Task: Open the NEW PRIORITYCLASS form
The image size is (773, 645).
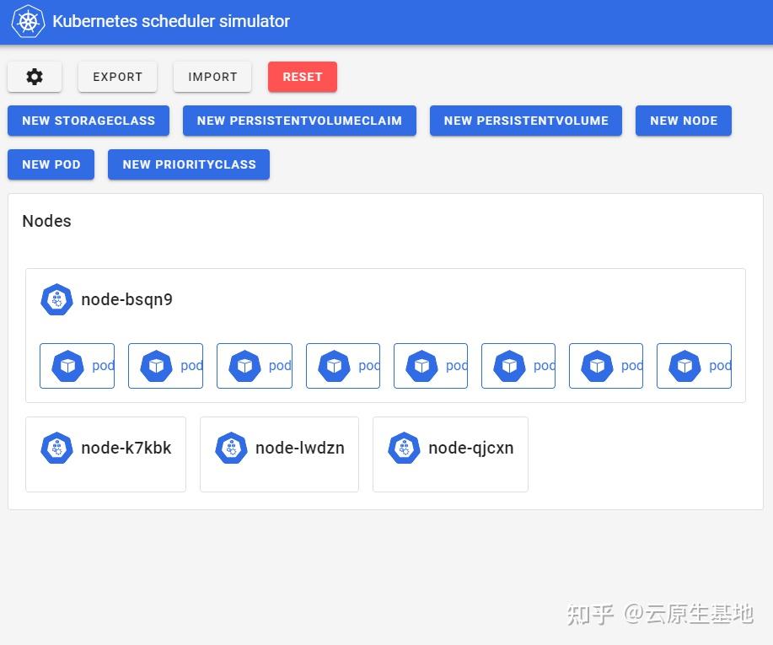Action: pyautogui.click(x=189, y=164)
